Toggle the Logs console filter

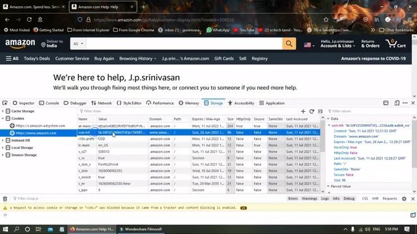(324, 199)
